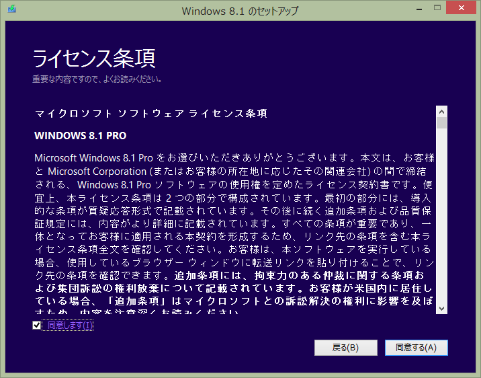Click the 同意する(A) accept button
The width and height of the screenshot is (481, 378).
[417, 348]
